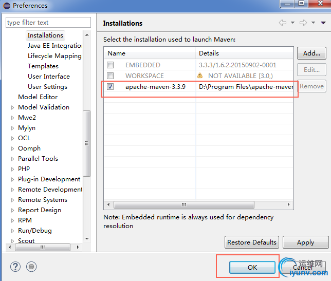The width and height of the screenshot is (331, 281).
Task: Click the tree scroll down arrow
Action: pyautogui.click(x=87, y=238)
